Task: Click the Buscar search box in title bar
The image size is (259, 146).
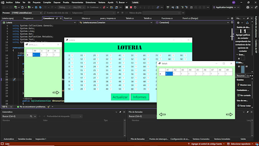Action: pos(122,3)
